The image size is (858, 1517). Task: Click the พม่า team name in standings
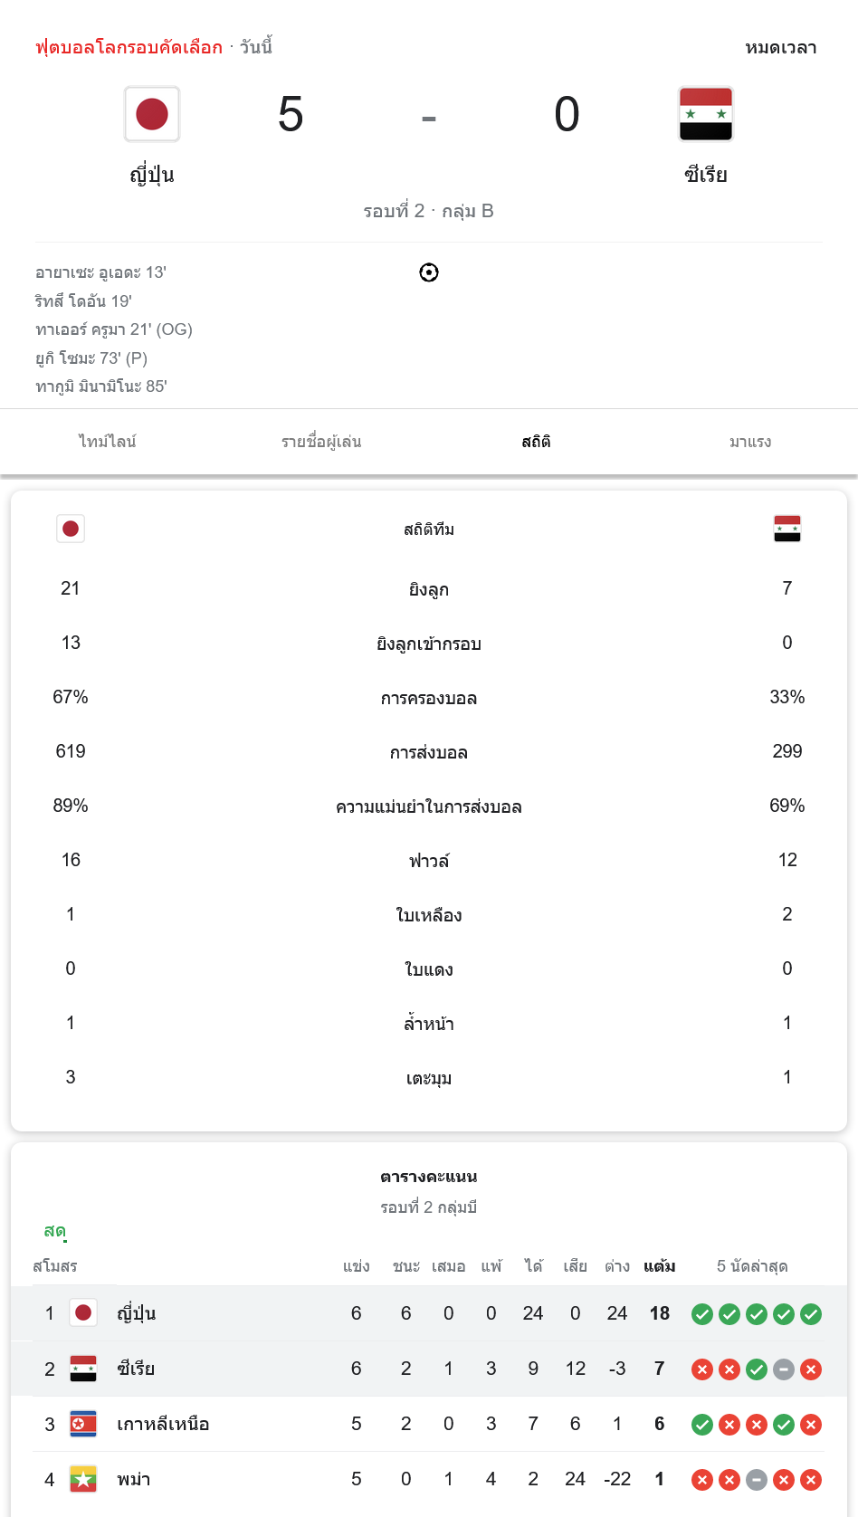[x=134, y=1479]
